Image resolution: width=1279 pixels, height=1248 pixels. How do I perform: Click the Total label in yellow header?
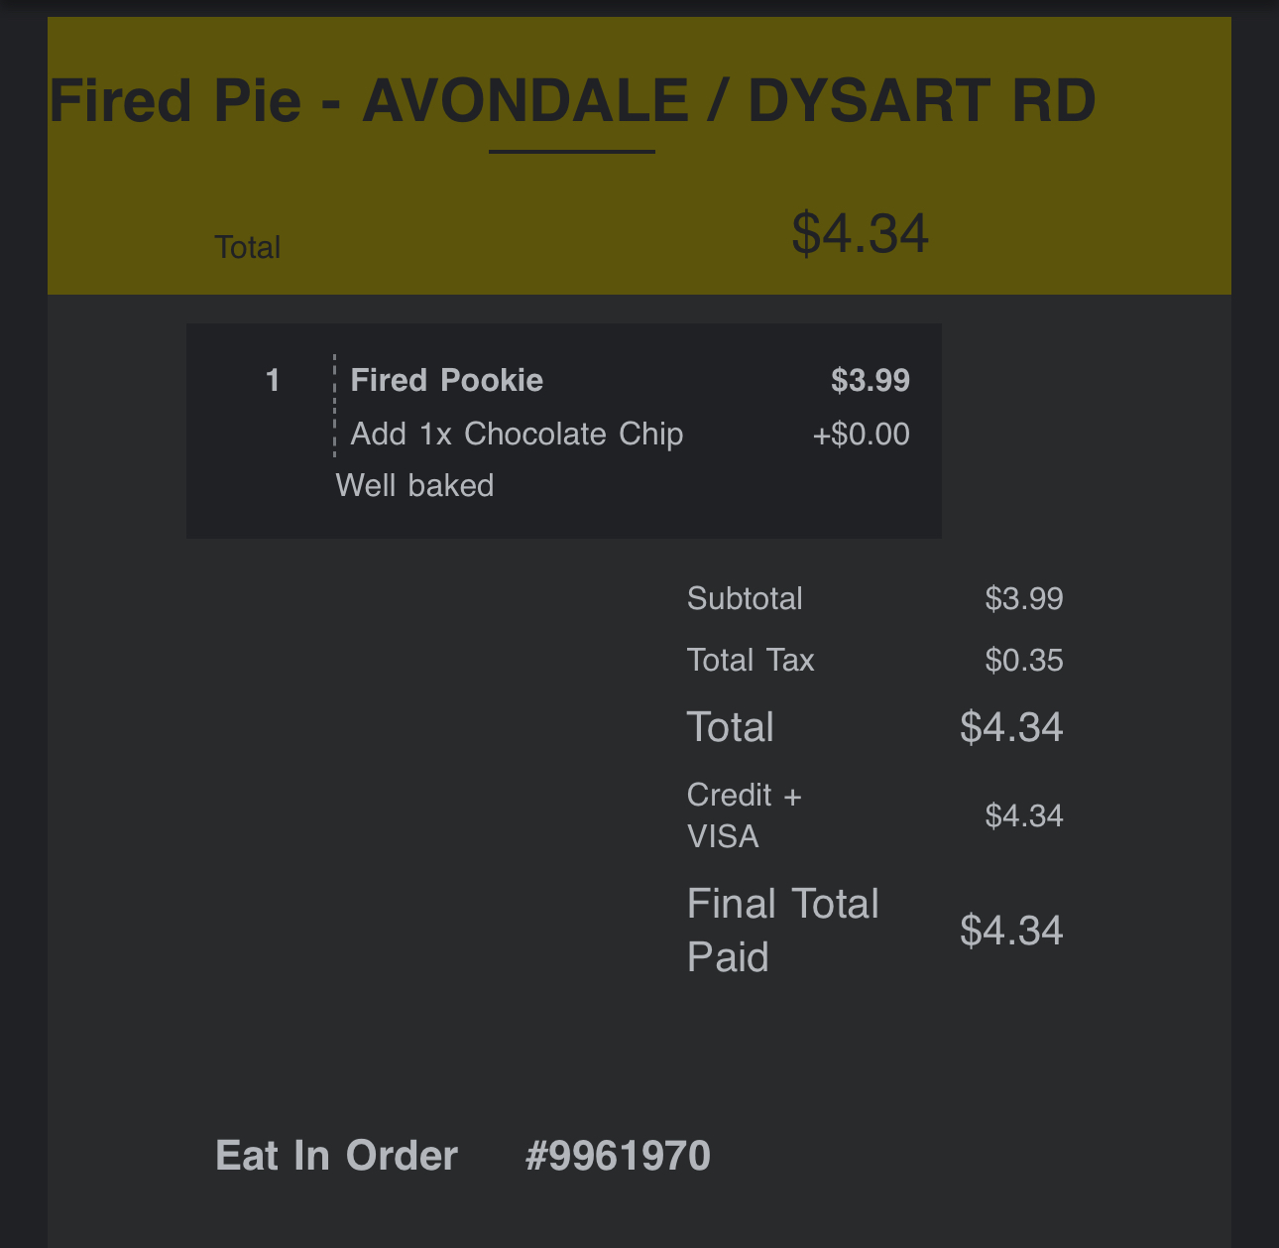248,247
